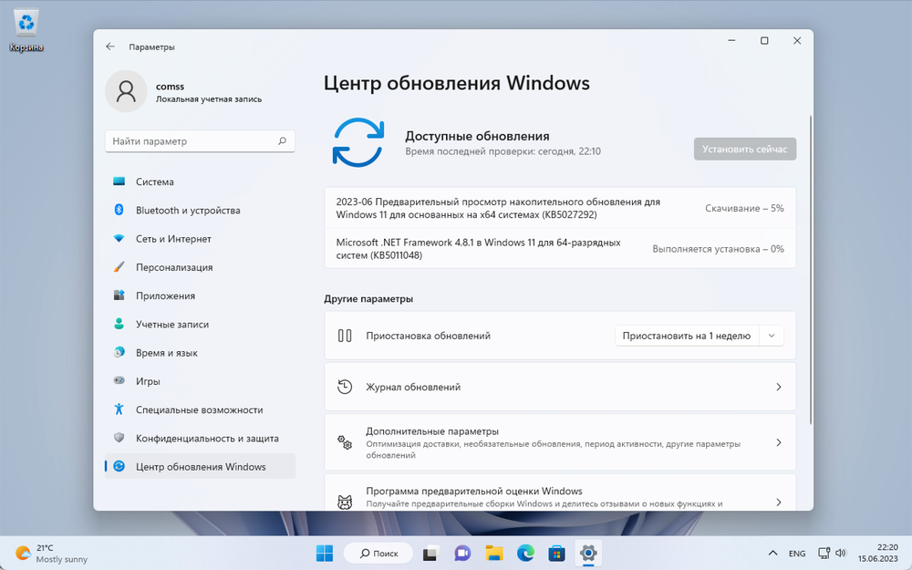Go to Специальные возможности
The height and width of the screenshot is (570, 912).
click(x=200, y=409)
